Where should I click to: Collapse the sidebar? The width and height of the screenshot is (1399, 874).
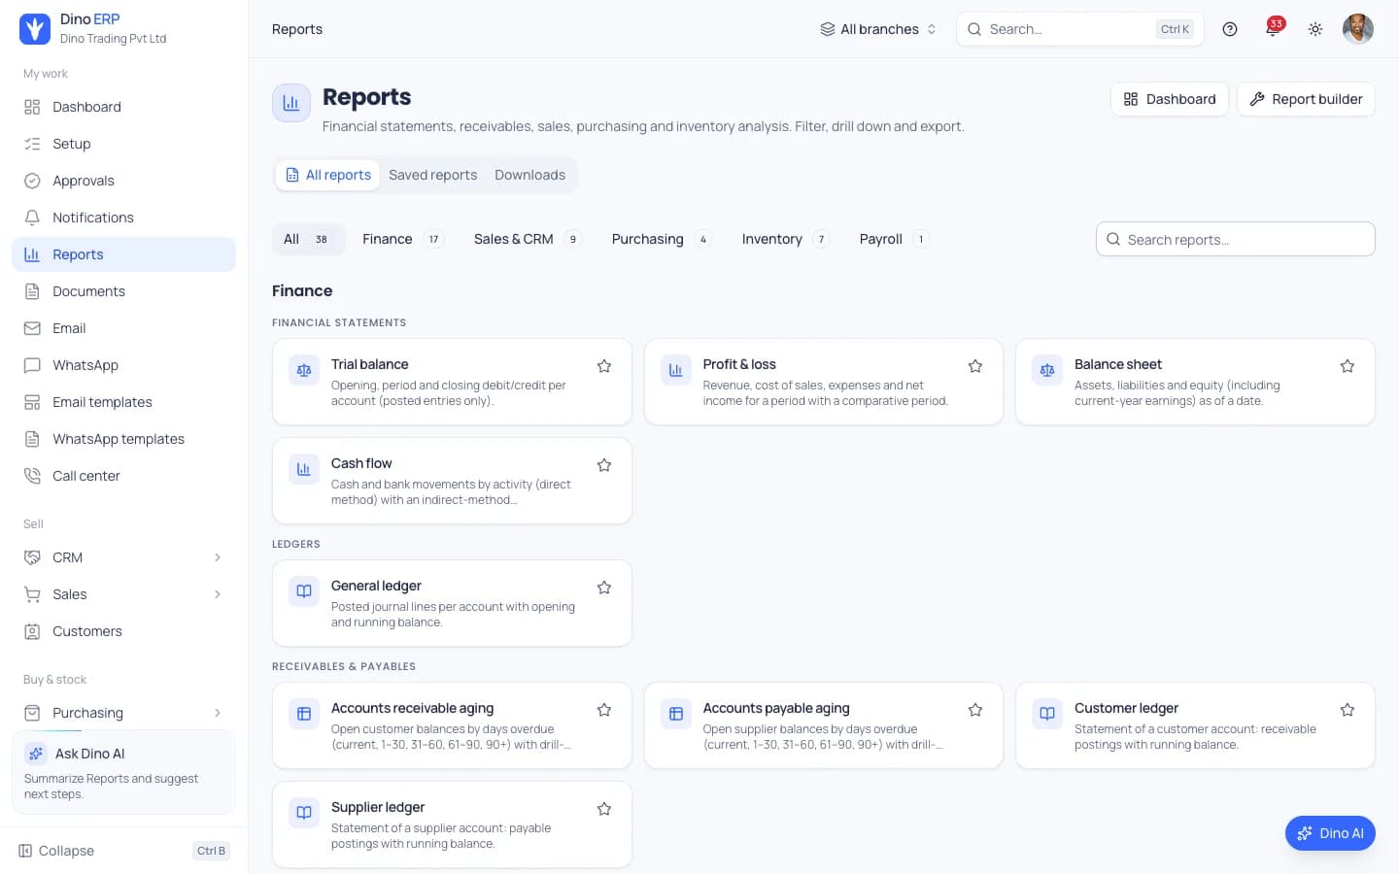(x=123, y=851)
